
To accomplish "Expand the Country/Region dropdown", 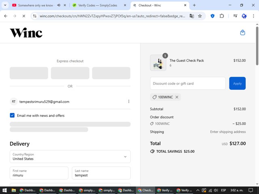I will [70, 156].
